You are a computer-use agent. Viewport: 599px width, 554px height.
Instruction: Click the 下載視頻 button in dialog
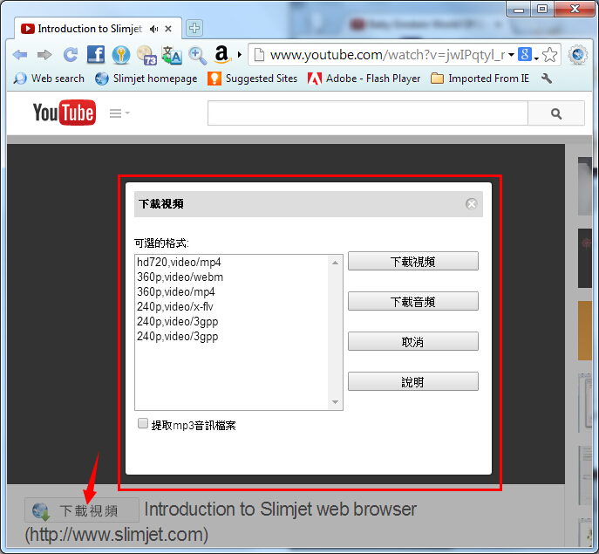pos(413,261)
